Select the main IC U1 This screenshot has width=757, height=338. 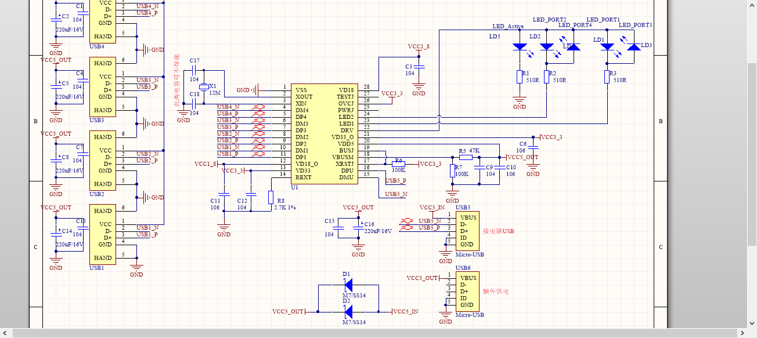tap(323, 133)
